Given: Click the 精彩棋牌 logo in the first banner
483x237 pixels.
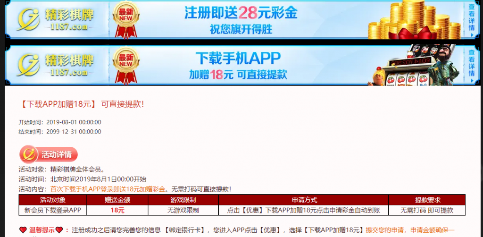Looking at the screenshot, I should point(55,19).
